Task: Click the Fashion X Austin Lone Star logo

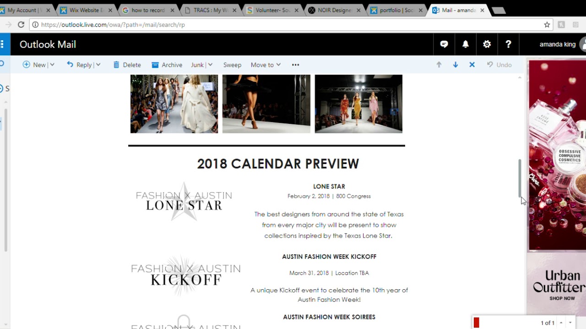Action: coord(184,201)
